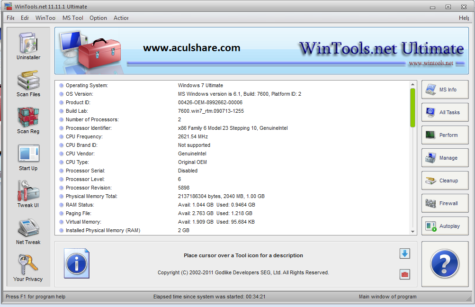Click the blue down arrow icon

pyautogui.click(x=404, y=254)
